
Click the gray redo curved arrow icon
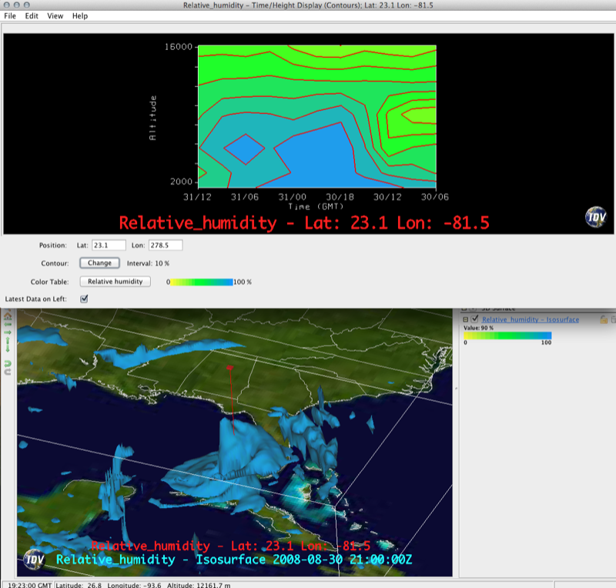point(8,372)
